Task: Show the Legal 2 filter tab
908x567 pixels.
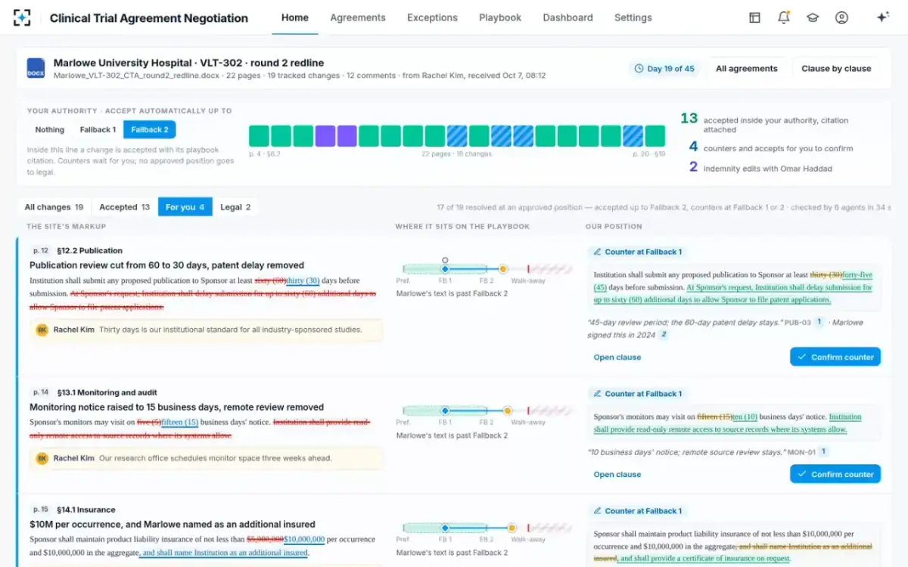Action: [235, 207]
